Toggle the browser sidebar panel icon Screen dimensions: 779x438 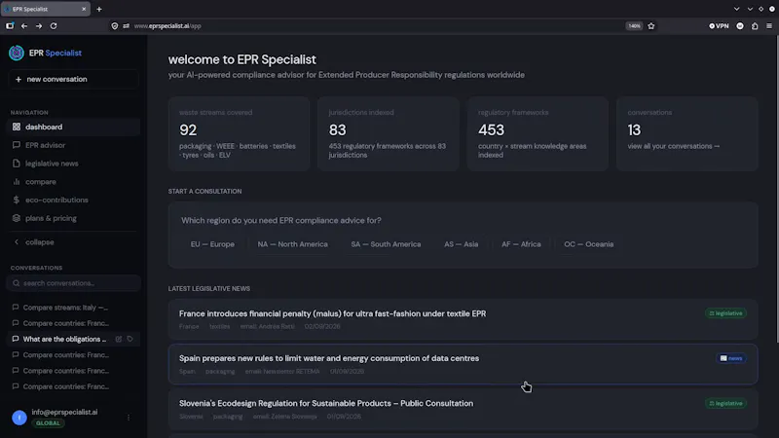10,26
